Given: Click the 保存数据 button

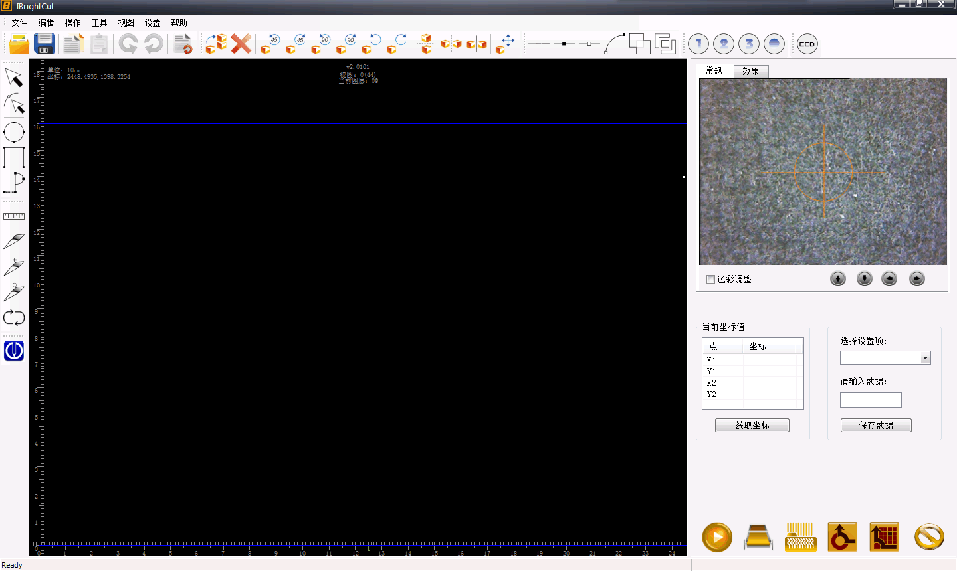Looking at the screenshot, I should coord(875,426).
